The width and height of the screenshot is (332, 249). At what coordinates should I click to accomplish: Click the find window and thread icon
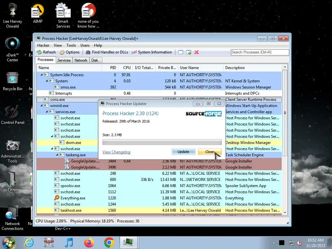point(188,52)
